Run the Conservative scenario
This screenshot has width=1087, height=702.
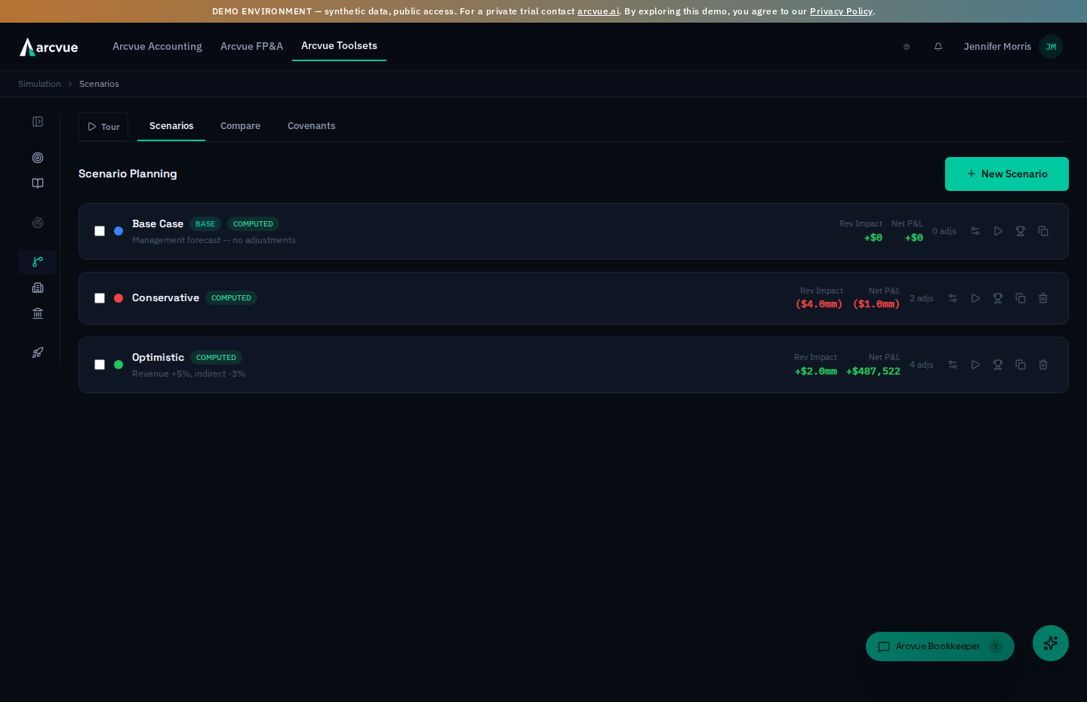click(975, 298)
